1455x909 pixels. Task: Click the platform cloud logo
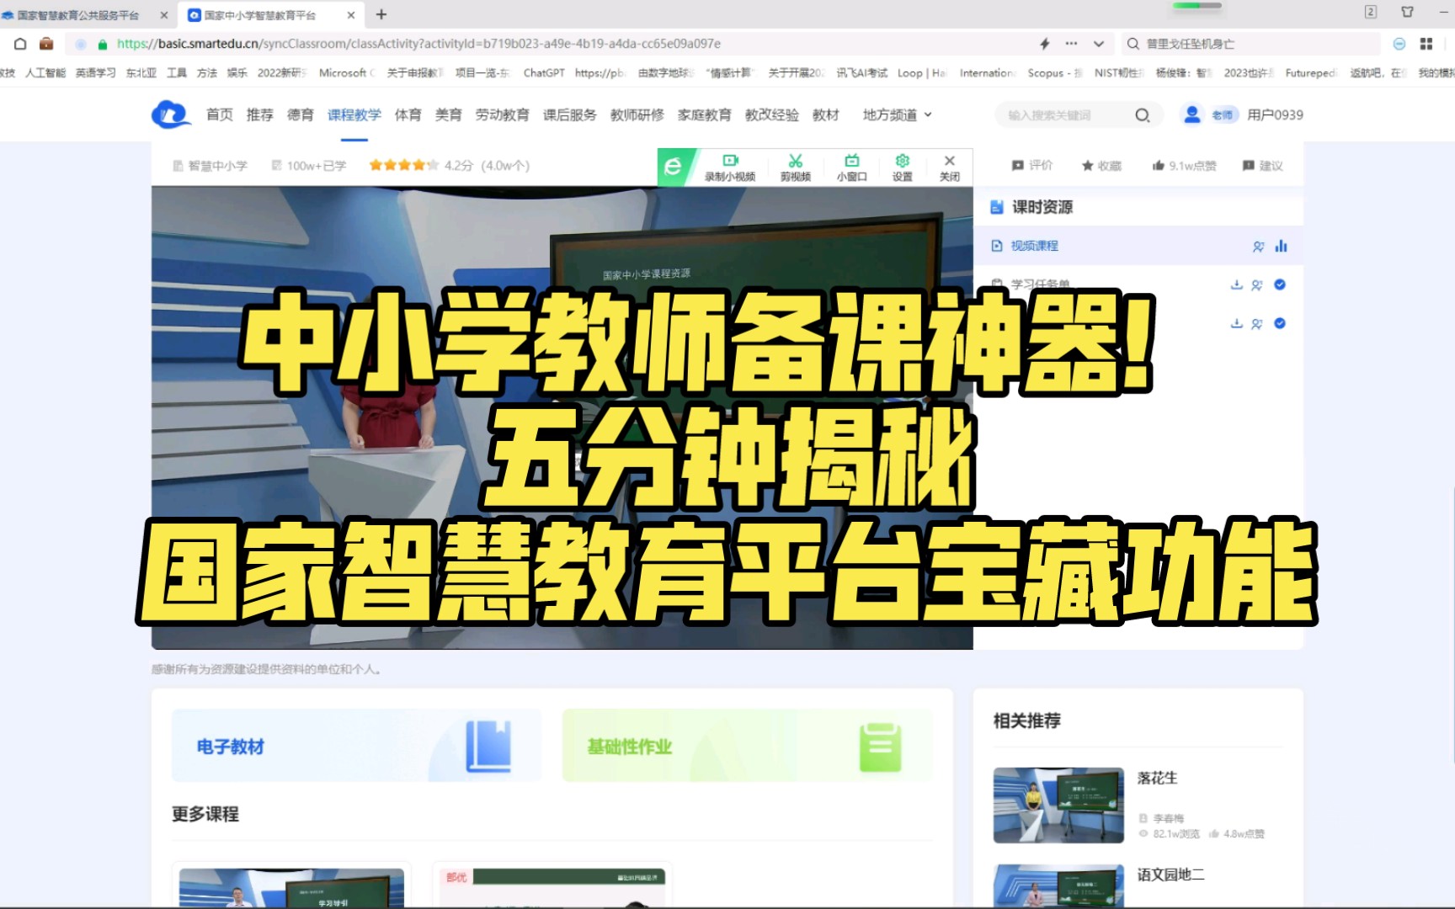[171, 114]
